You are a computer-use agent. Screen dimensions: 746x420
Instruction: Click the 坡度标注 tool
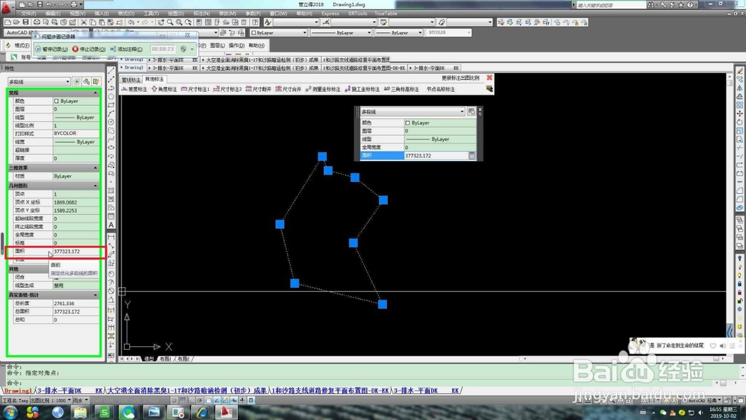pyautogui.click(x=136, y=89)
